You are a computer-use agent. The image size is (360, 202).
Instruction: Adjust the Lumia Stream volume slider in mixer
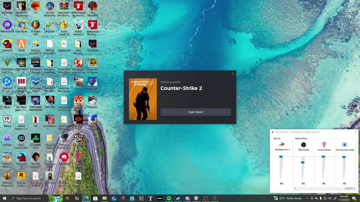323,157
